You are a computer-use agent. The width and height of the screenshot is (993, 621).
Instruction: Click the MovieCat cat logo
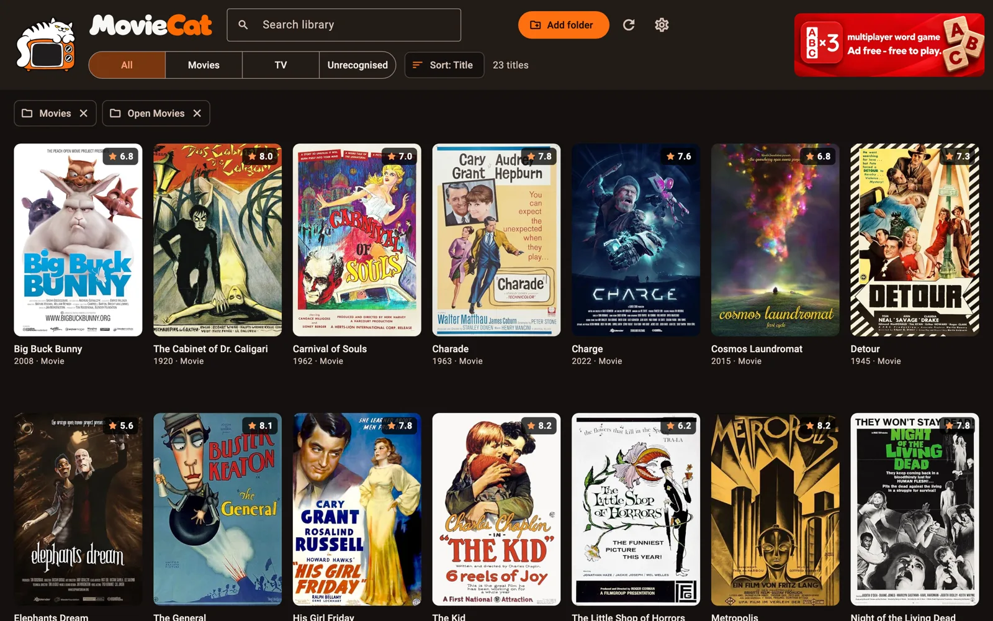[45, 44]
